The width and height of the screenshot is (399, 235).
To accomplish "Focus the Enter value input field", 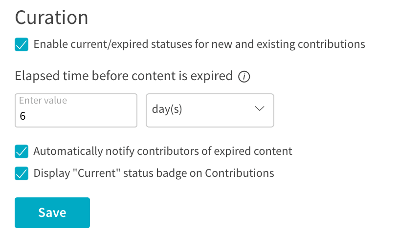I will pos(76,110).
